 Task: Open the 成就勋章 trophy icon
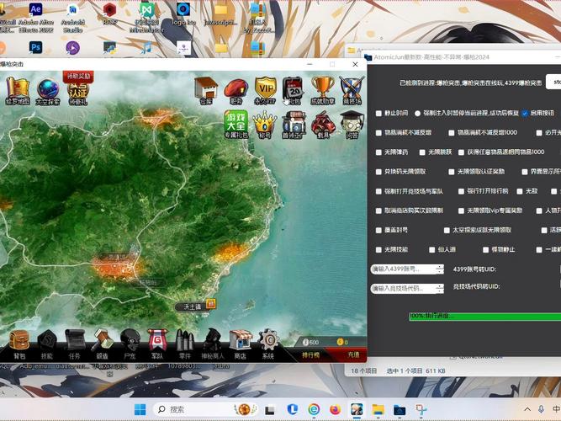pos(322,91)
